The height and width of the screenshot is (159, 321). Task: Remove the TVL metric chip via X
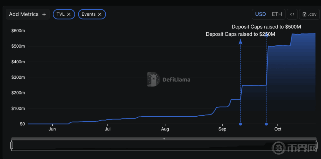(69, 14)
